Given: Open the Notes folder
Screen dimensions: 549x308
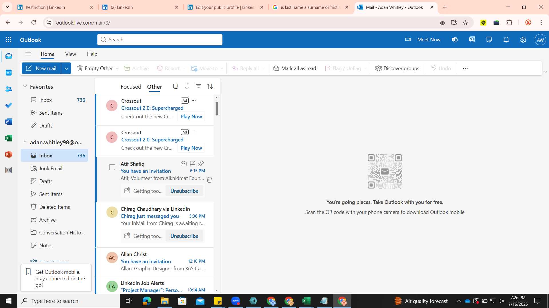Looking at the screenshot, I should click(x=54, y=245).
